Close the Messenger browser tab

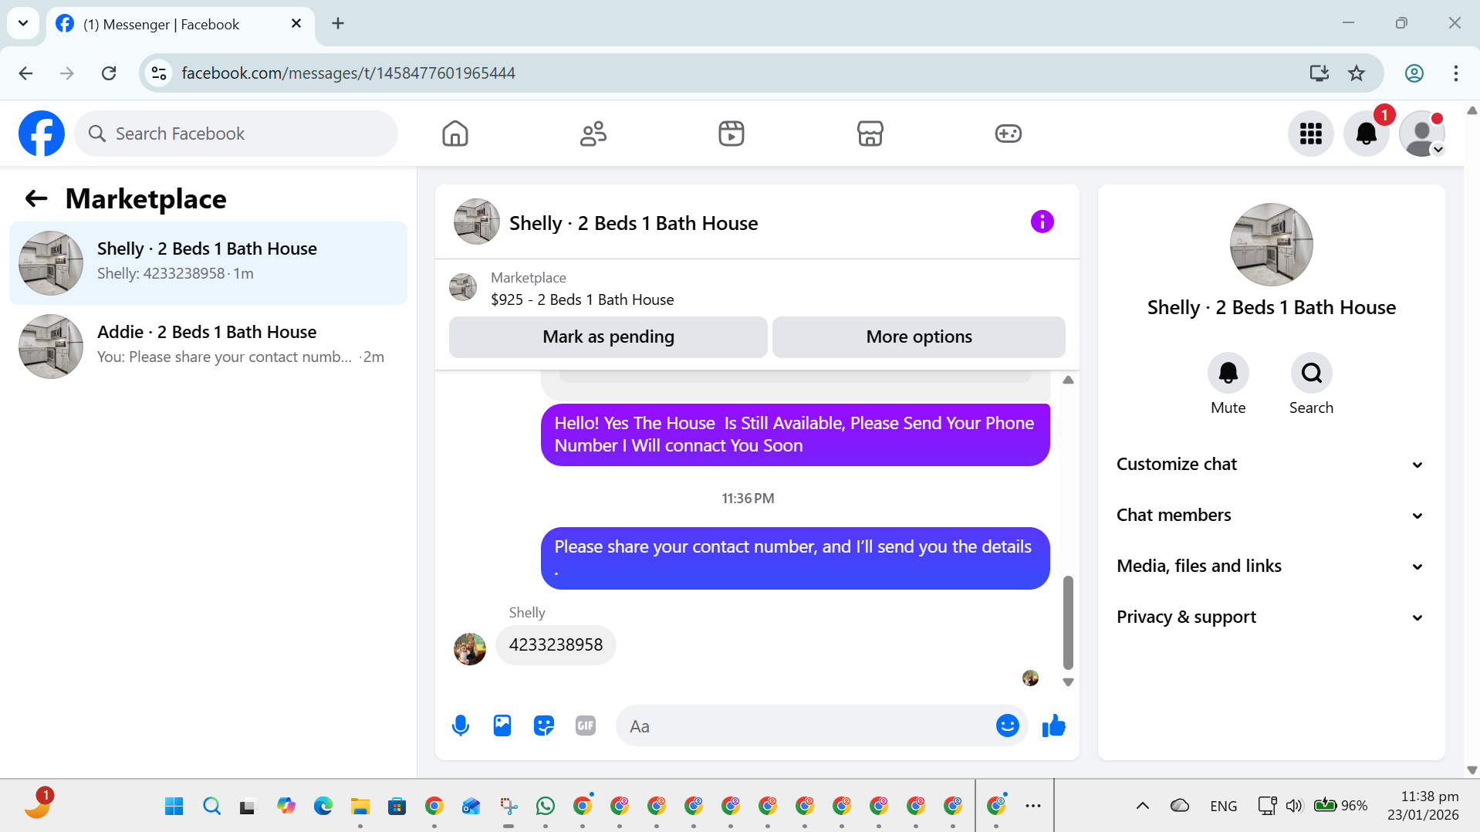click(296, 24)
